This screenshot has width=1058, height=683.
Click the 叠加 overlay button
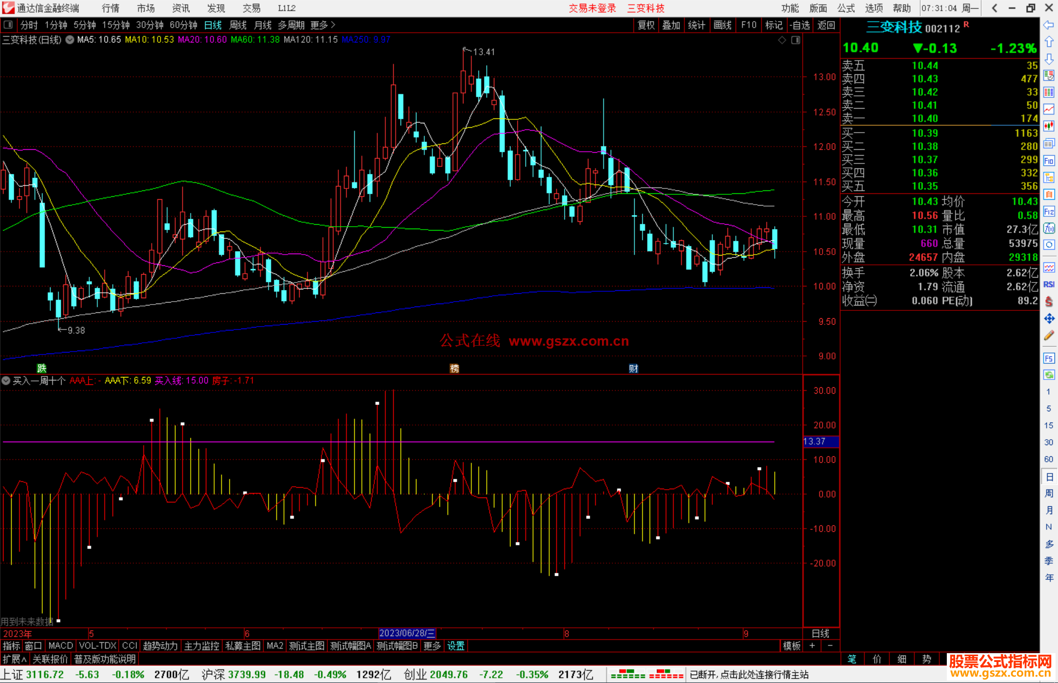[672, 25]
